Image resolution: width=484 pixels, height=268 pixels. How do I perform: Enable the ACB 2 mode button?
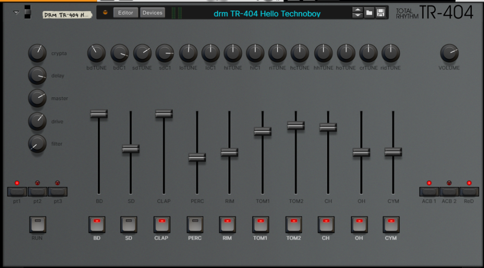tap(449, 191)
